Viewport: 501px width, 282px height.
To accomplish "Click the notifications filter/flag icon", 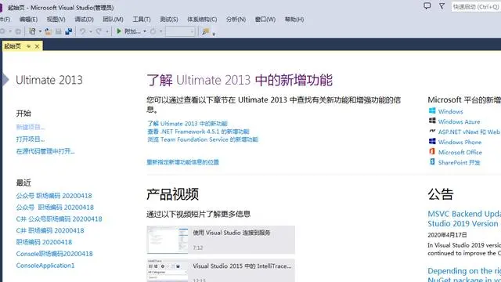I will [x=442, y=5].
